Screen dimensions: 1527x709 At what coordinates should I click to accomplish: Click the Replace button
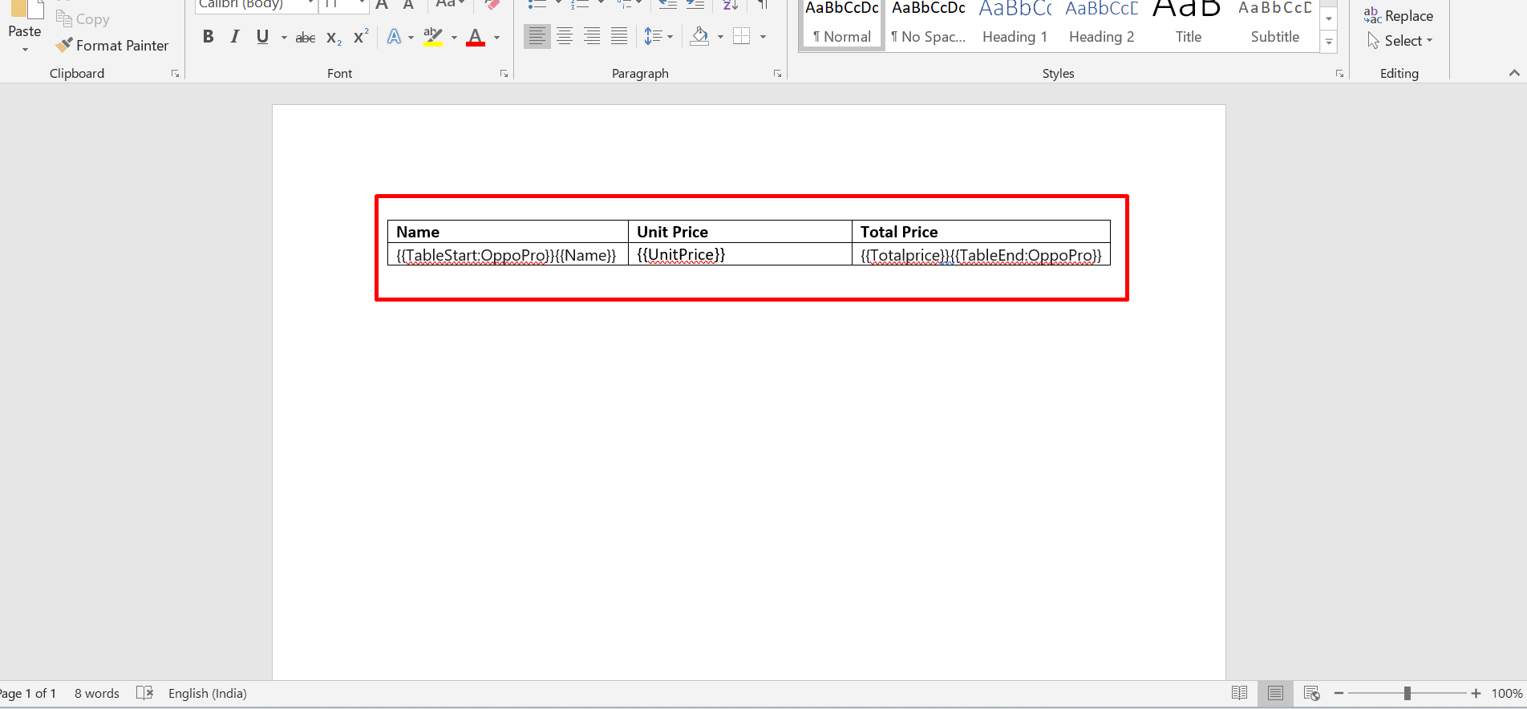(1399, 16)
